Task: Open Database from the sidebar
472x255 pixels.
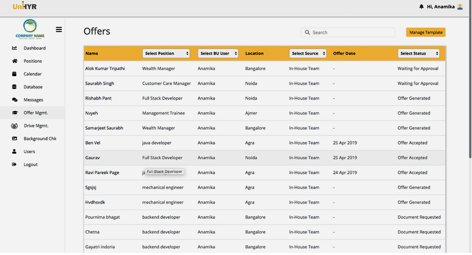Action: point(33,87)
